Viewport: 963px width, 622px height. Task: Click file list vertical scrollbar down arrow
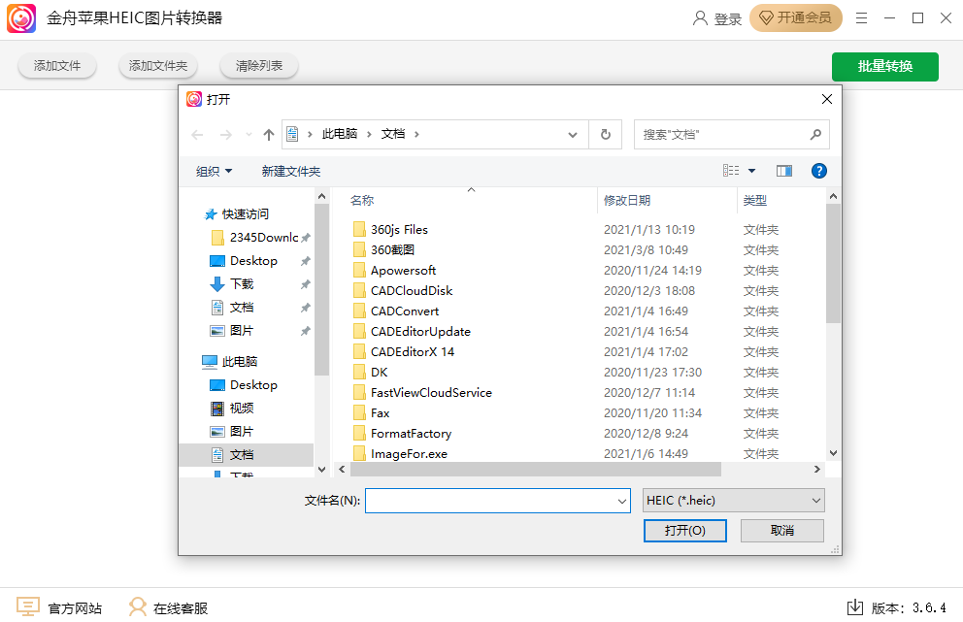(x=833, y=453)
